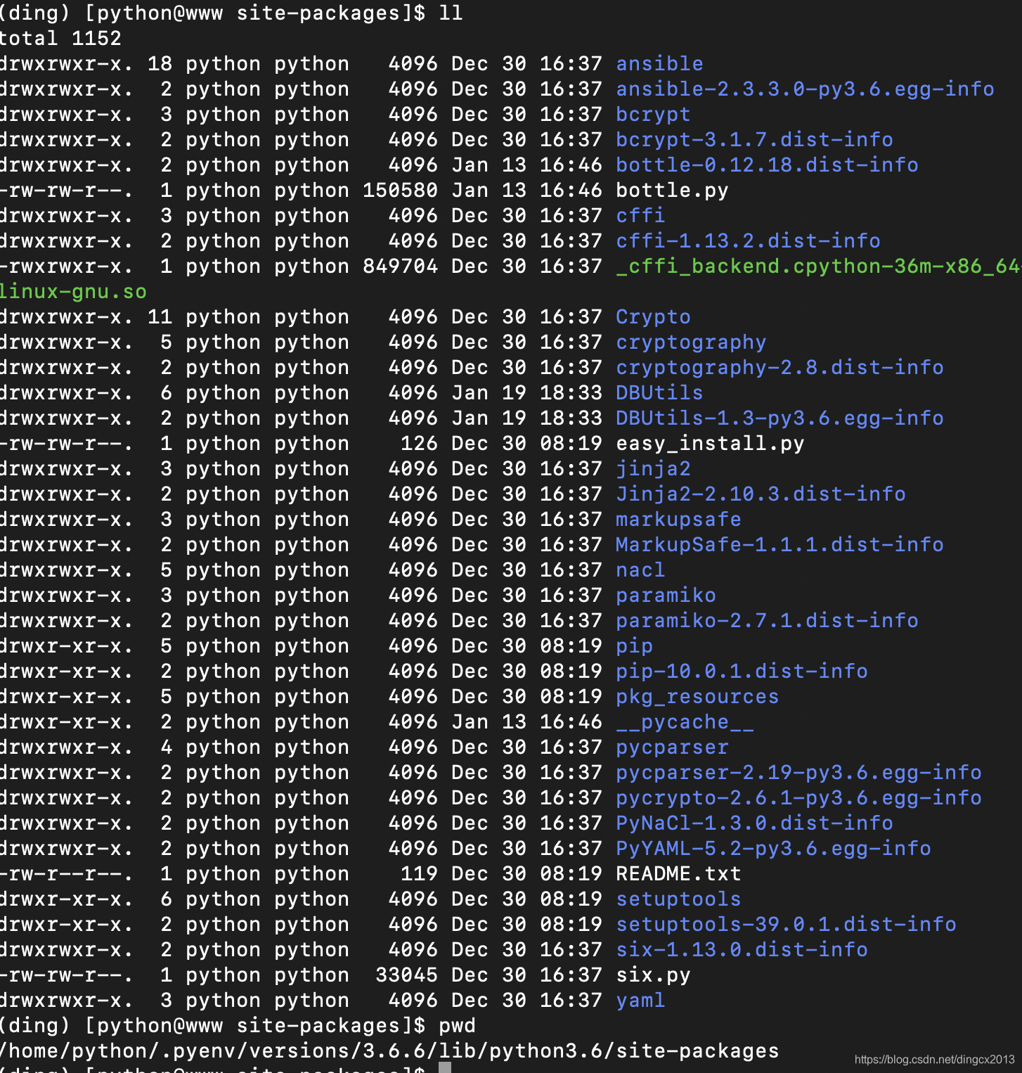Click file size 33045 of six.py
1022x1073 pixels.
(x=406, y=975)
